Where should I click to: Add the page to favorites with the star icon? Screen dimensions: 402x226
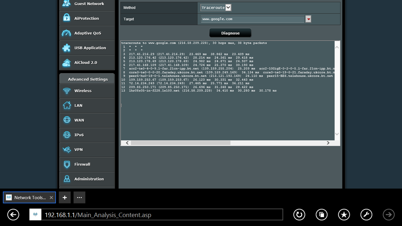point(344,215)
